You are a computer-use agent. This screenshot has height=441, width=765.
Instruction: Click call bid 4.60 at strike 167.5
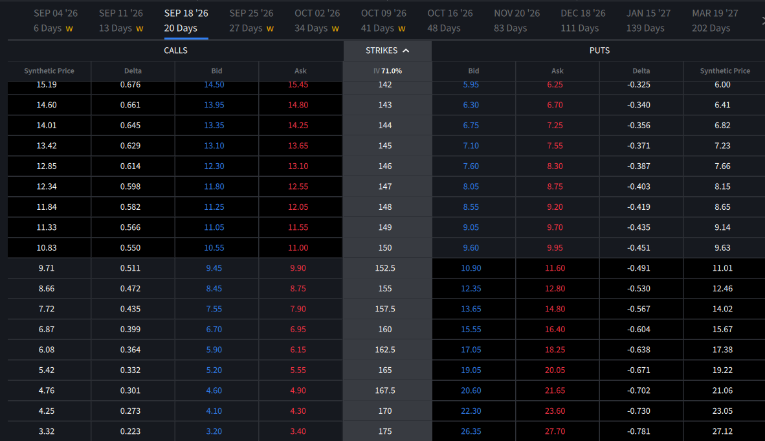click(214, 390)
